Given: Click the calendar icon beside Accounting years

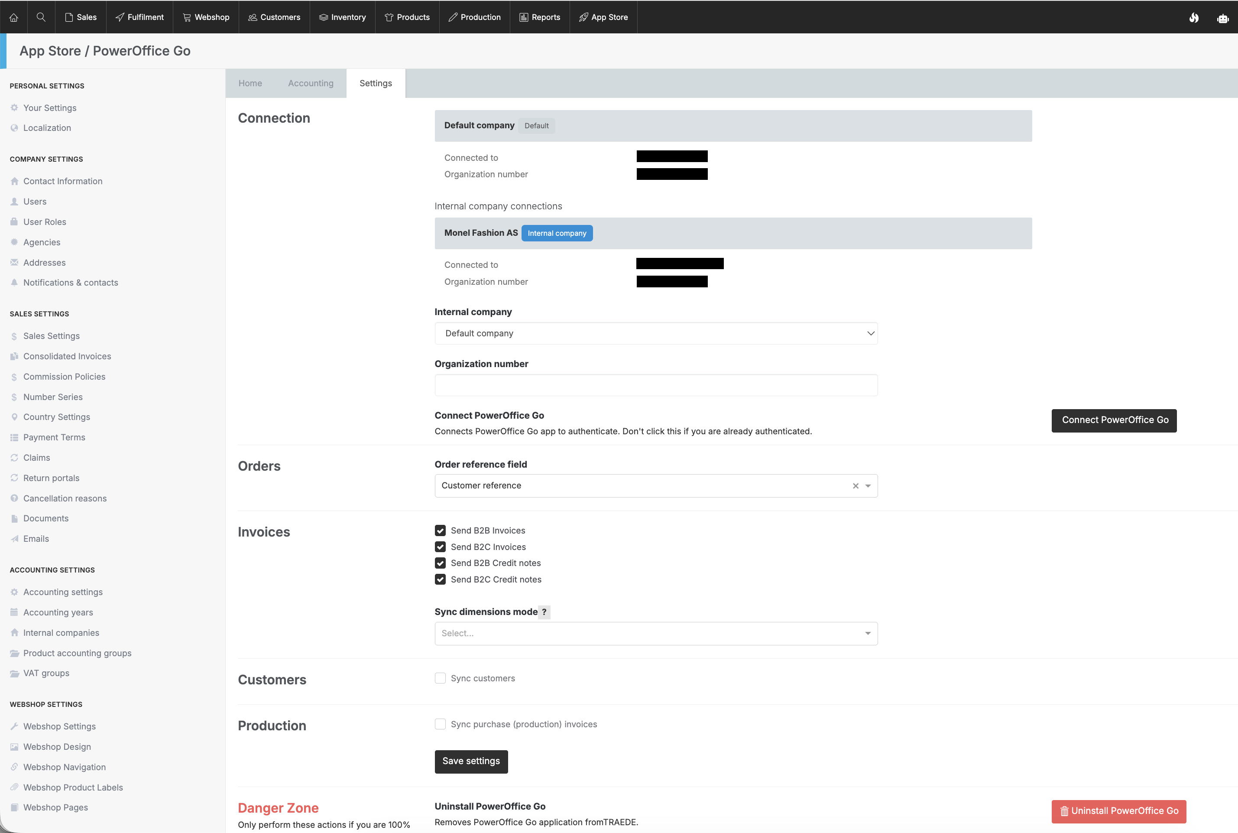Looking at the screenshot, I should [14, 612].
